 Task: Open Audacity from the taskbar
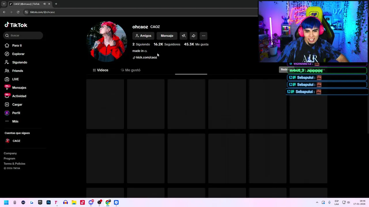pos(65,202)
